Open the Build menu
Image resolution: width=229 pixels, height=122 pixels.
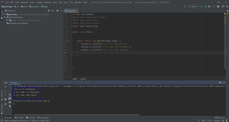coord(55,2)
